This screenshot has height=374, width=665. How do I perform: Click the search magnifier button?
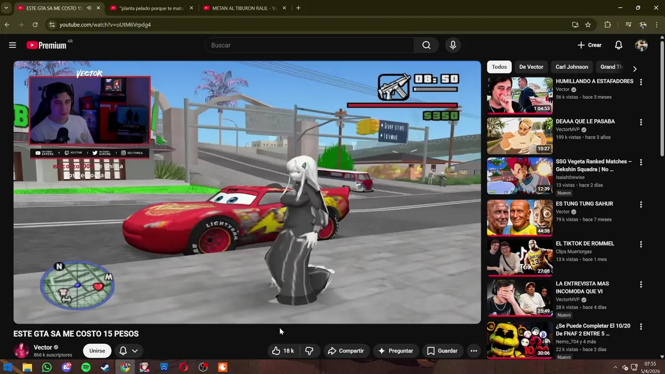pyautogui.click(x=427, y=45)
